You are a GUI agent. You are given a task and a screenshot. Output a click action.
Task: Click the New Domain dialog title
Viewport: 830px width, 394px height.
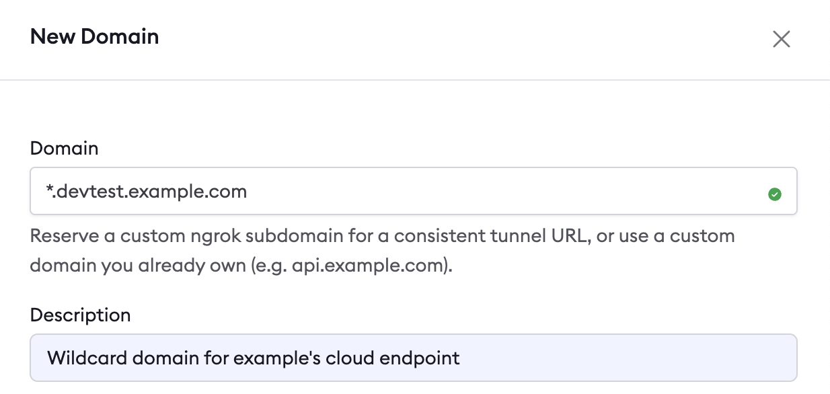click(x=95, y=36)
